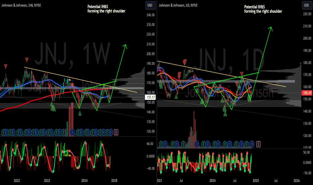Click the 'Johnson & Johnson, 1W, NYSE' symbol title
Screen dimensions: 313x185
21,5
